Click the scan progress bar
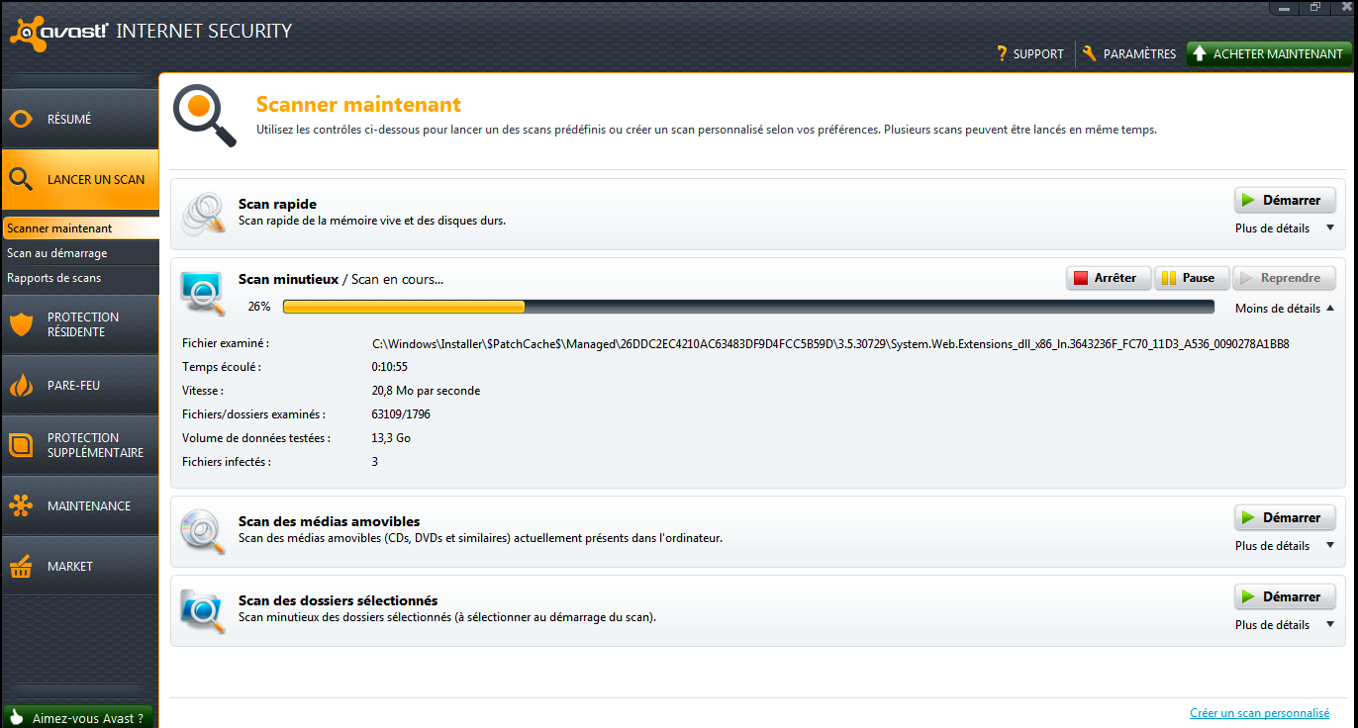 (x=749, y=307)
